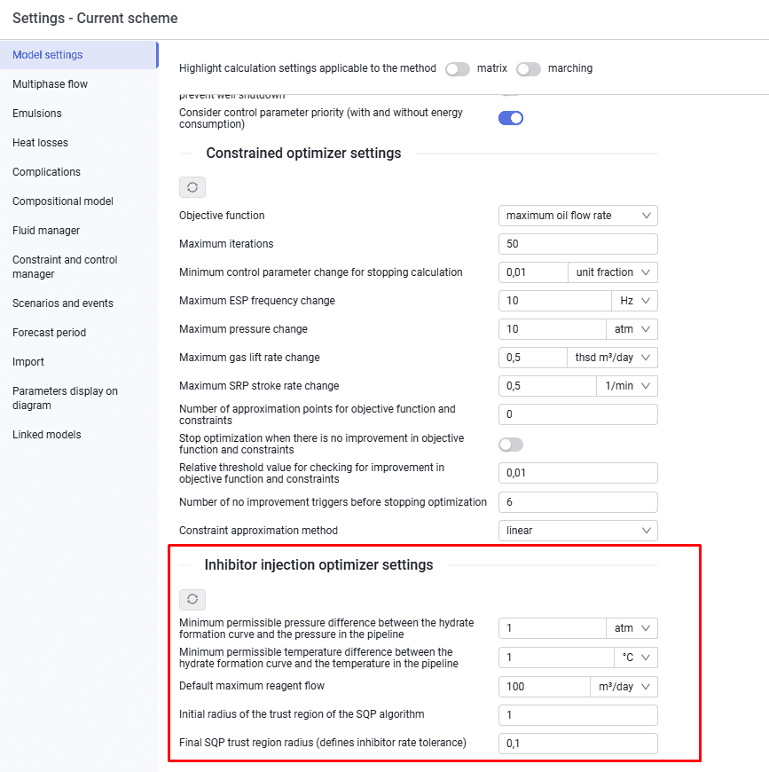Open Scenarios and events section

pyautogui.click(x=79, y=303)
